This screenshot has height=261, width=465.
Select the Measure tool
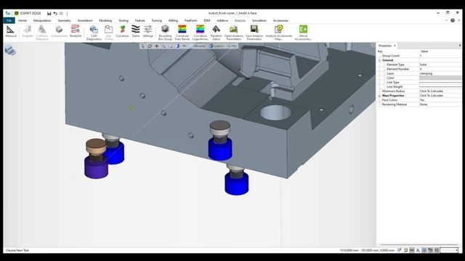(11, 31)
